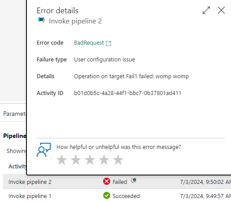Viewport: 231px width, 202px height.
Task: Rate the error message five stars
Action: coord(118,160)
